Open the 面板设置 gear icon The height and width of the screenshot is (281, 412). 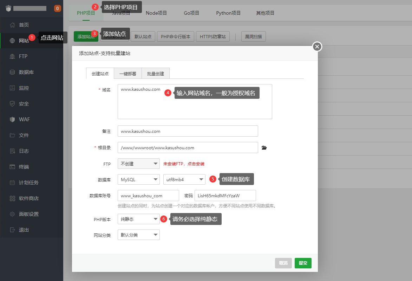click(13, 214)
